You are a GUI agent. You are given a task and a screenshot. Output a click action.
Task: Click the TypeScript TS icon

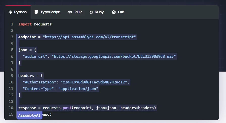pyautogui.click(x=36, y=12)
